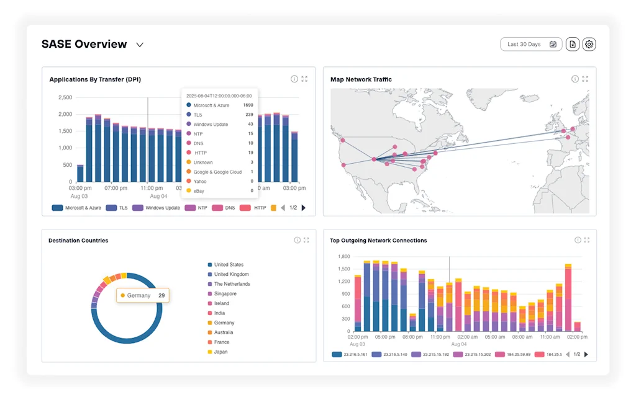Go to next legend page in Applications chart

(x=304, y=208)
